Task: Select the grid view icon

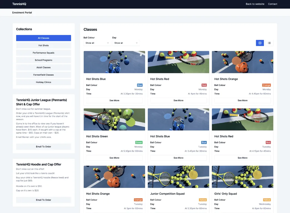Action: point(260,43)
